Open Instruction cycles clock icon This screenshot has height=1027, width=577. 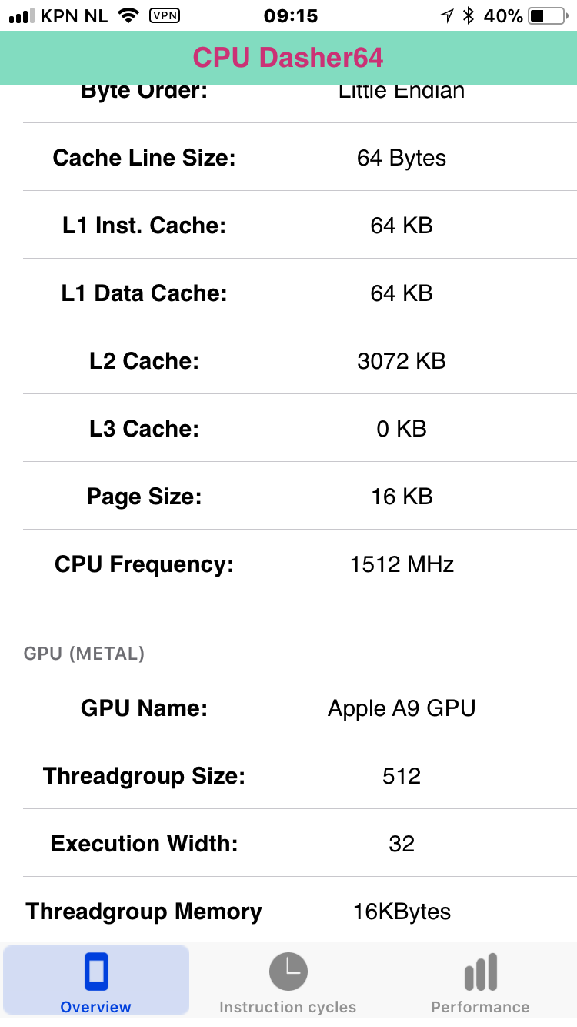coord(288,972)
